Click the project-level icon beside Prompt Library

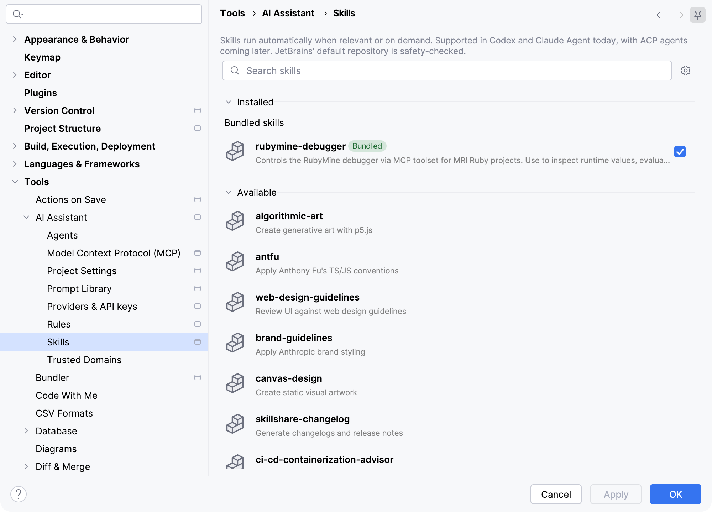tap(198, 288)
